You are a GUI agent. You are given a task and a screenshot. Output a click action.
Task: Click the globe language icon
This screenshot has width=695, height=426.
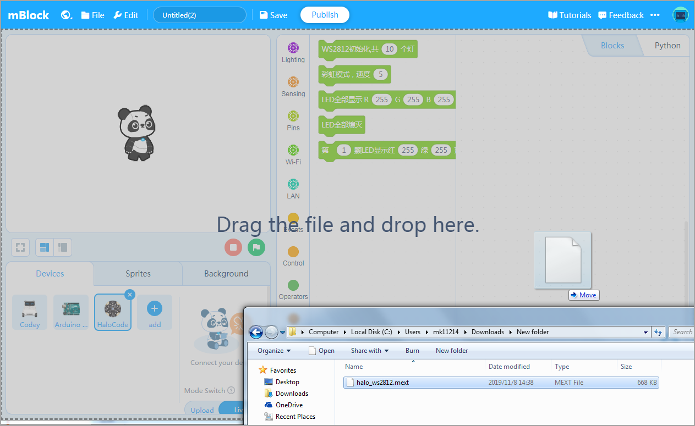pos(67,15)
